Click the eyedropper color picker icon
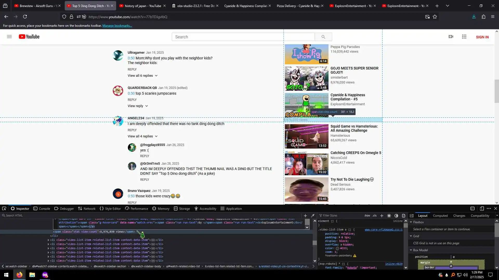Image resolution: width=499 pixels, height=280 pixels. tap(313, 216)
